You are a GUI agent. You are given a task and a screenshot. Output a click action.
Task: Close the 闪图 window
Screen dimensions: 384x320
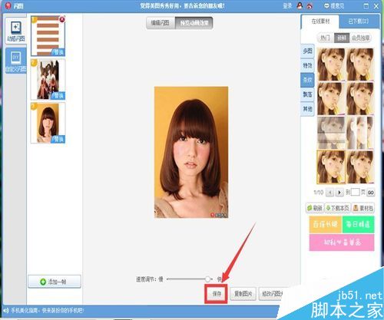376,6
